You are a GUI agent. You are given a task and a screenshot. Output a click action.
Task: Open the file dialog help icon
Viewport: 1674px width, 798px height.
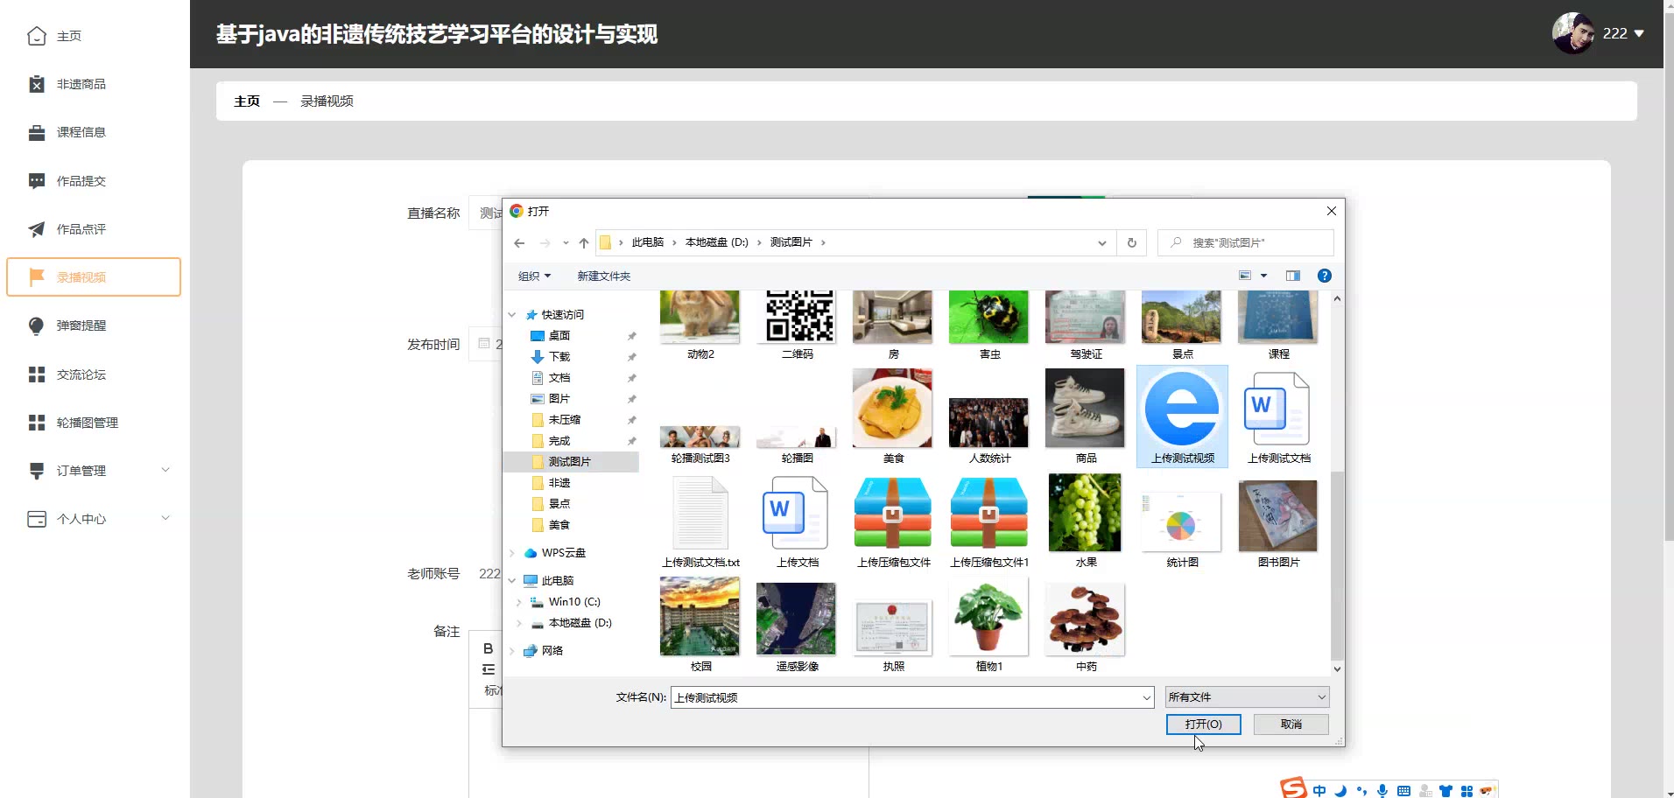coord(1324,276)
